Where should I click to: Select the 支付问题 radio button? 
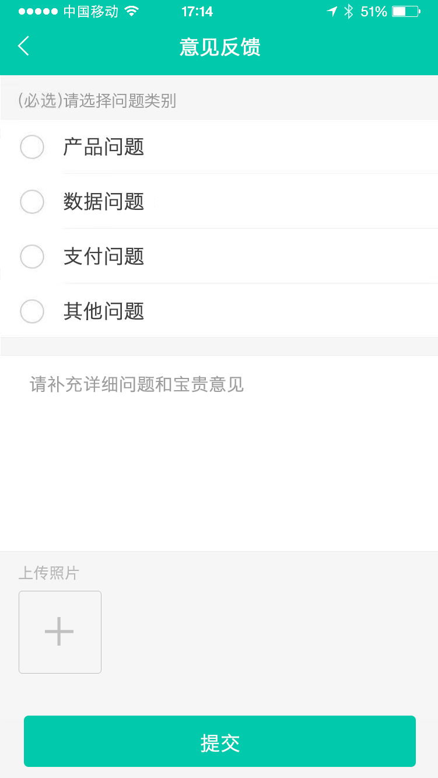(x=32, y=257)
